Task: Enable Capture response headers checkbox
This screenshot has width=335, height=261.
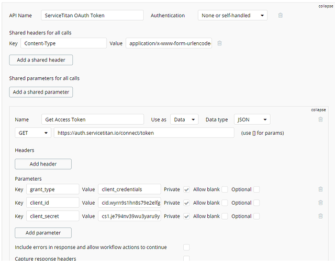Action: click(186, 258)
